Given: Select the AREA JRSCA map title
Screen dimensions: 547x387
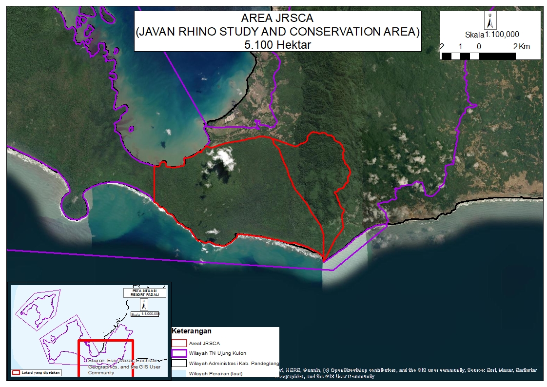Looking at the screenshot, I should (277, 19).
